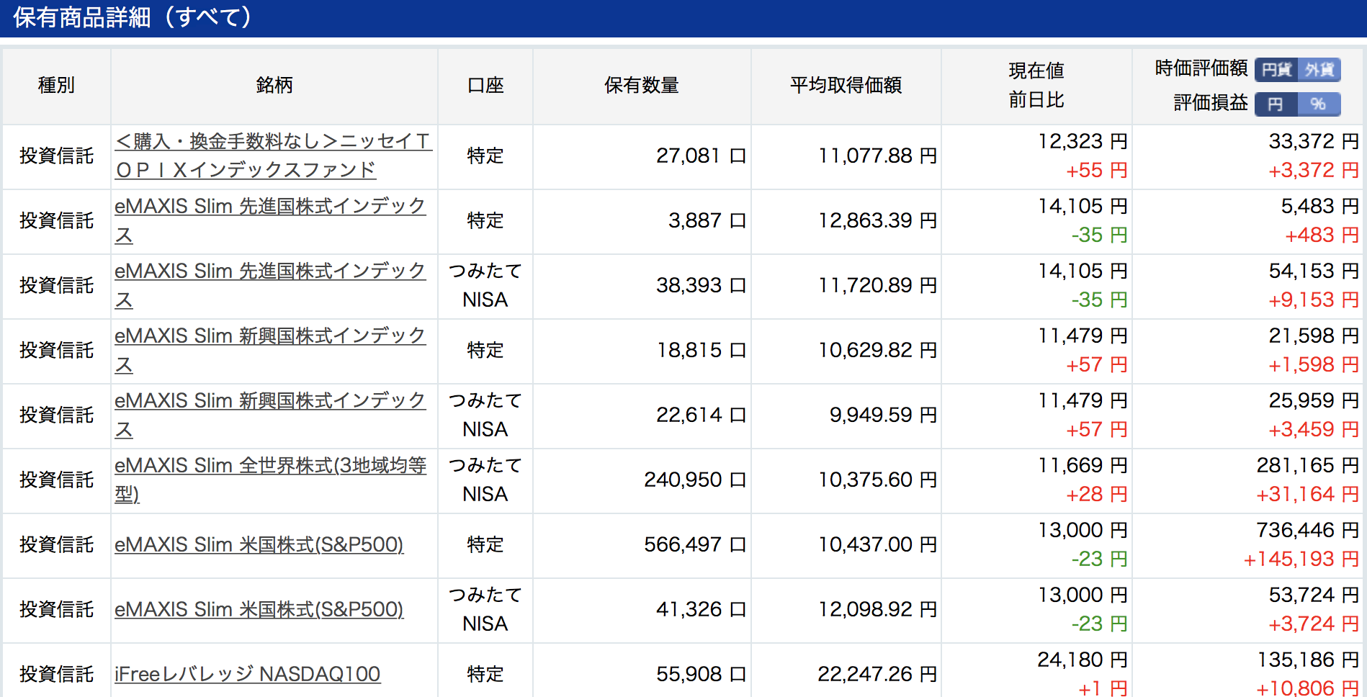1367x697 pixels.
Task: Switch valuation display to 外貨
Action: pos(1319,69)
